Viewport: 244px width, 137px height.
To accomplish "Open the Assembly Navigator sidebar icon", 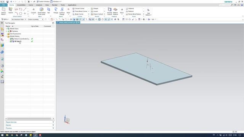I will pyautogui.click(x=2, y=29).
